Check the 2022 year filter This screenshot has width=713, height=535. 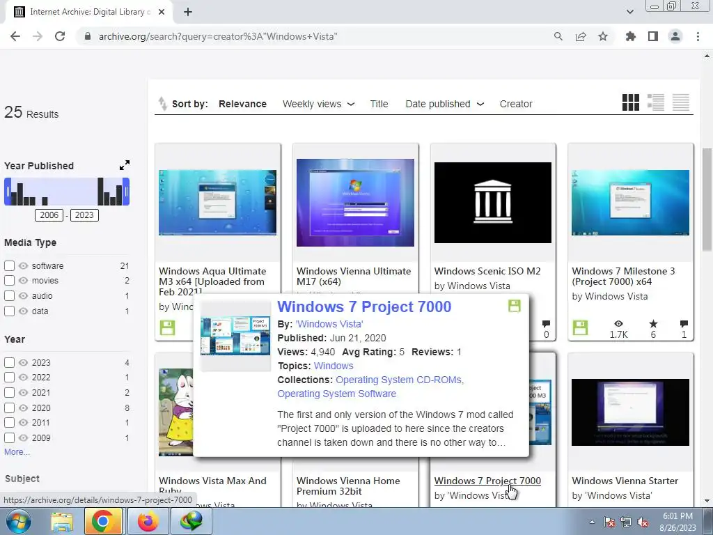click(x=9, y=378)
